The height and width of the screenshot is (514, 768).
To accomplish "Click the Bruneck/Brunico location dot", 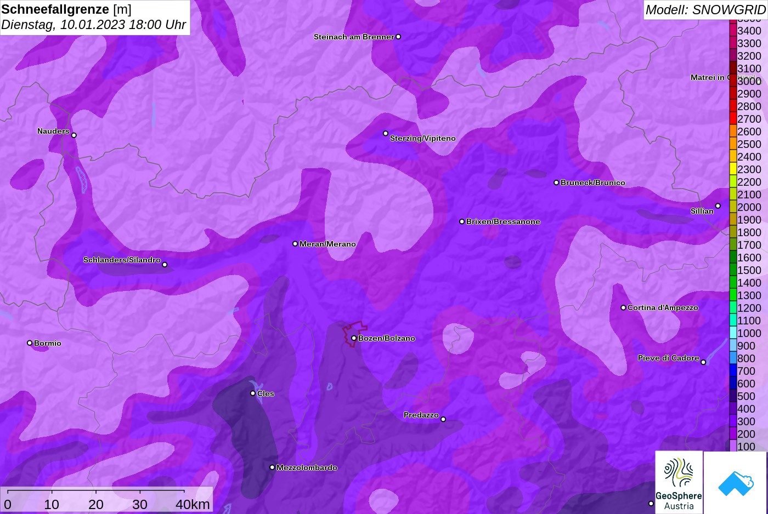I will click(x=556, y=182).
